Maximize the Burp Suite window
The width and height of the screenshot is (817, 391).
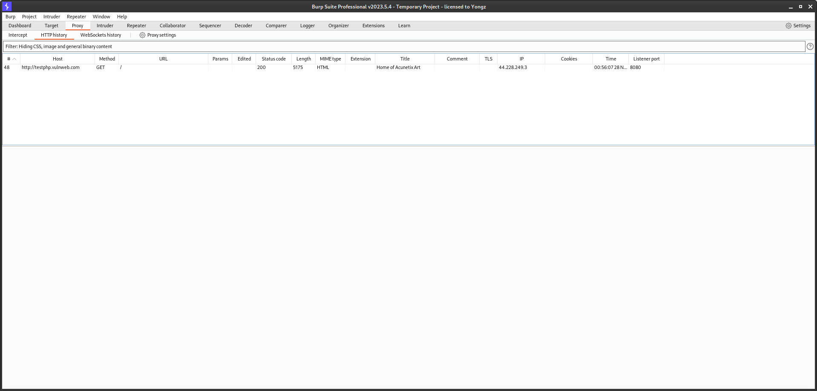click(x=800, y=7)
